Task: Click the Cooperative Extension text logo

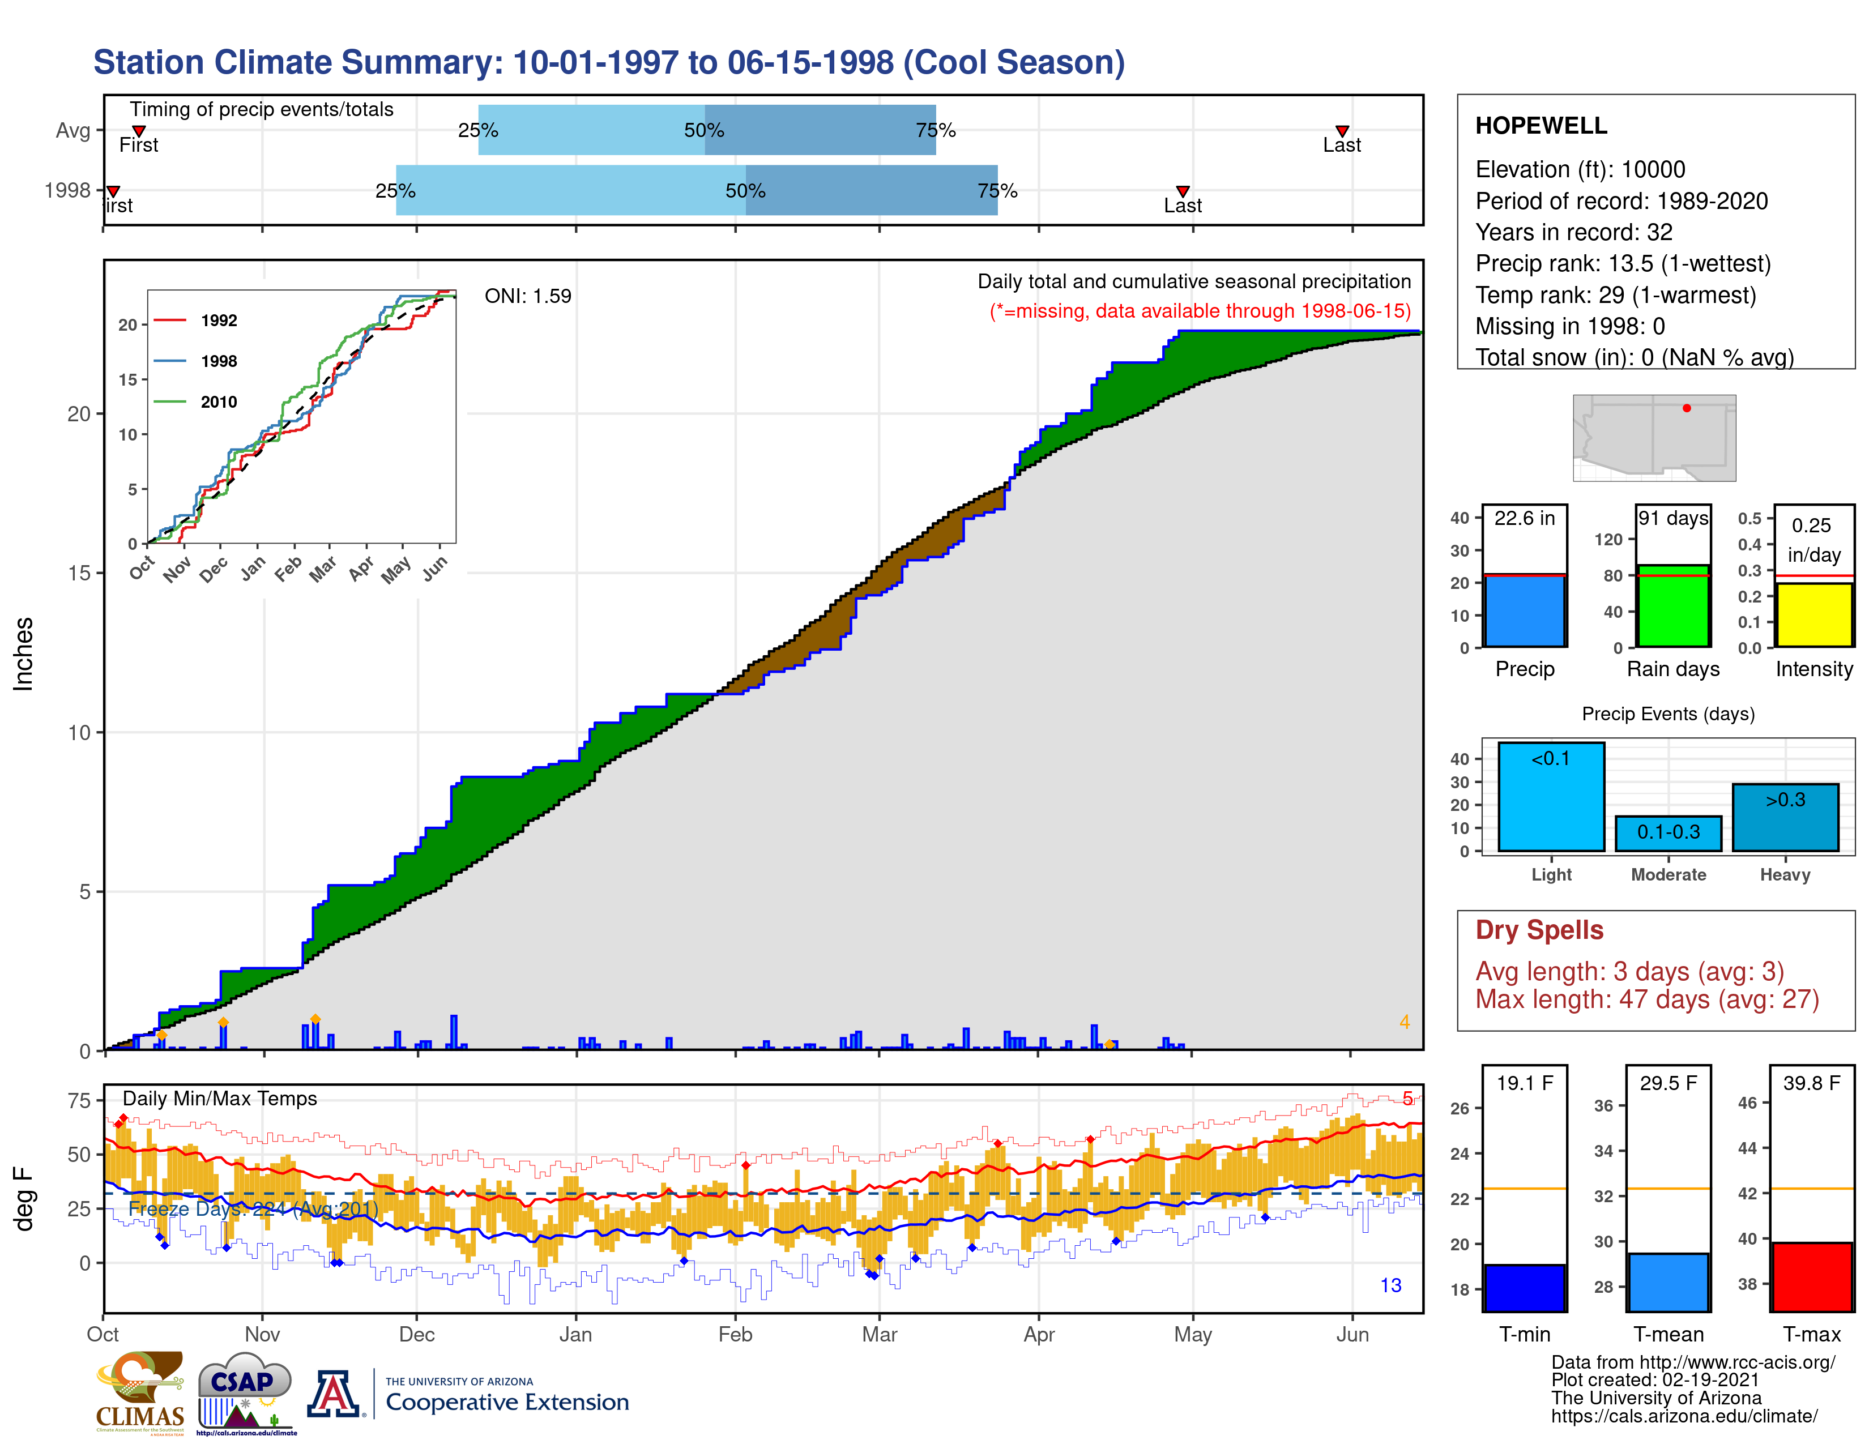Action: pos(507,1395)
